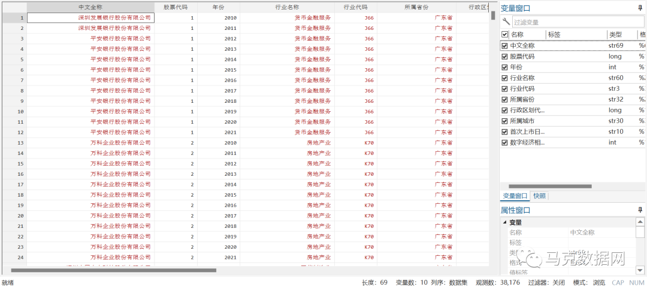Click the 类型 header in variables list
The image size is (647, 287).
[x=621, y=35]
